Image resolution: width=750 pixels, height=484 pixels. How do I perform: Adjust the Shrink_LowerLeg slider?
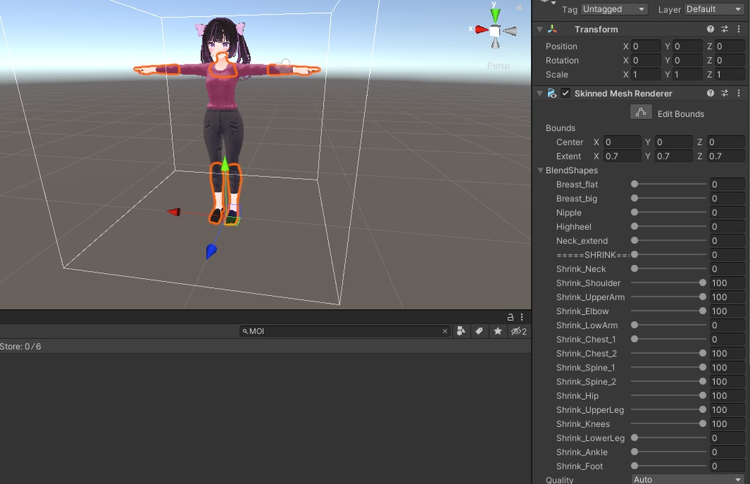pyautogui.click(x=669, y=438)
